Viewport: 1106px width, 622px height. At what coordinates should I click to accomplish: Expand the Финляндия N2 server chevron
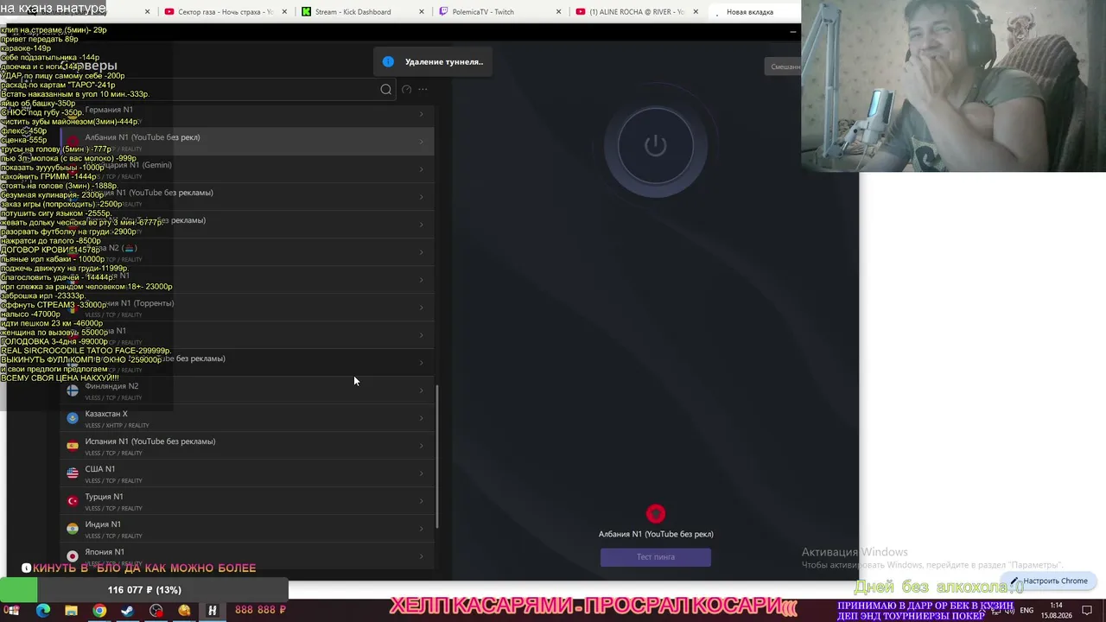(x=422, y=390)
